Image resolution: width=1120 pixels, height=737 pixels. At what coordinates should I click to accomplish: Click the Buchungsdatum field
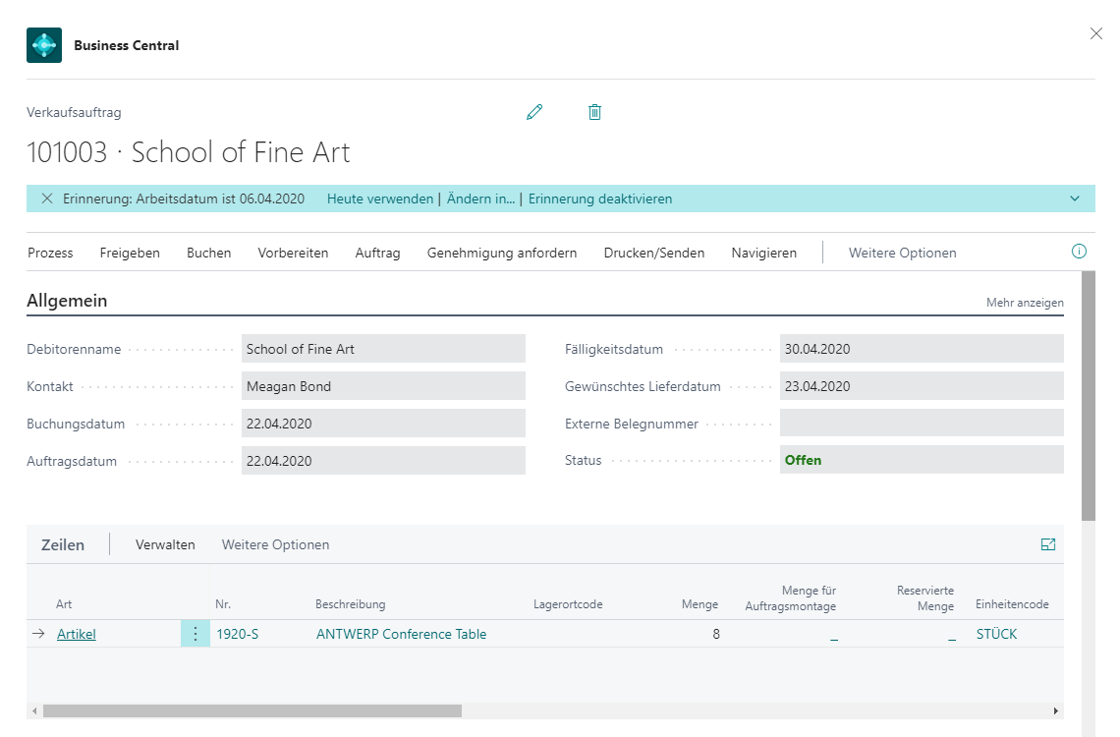pos(383,424)
